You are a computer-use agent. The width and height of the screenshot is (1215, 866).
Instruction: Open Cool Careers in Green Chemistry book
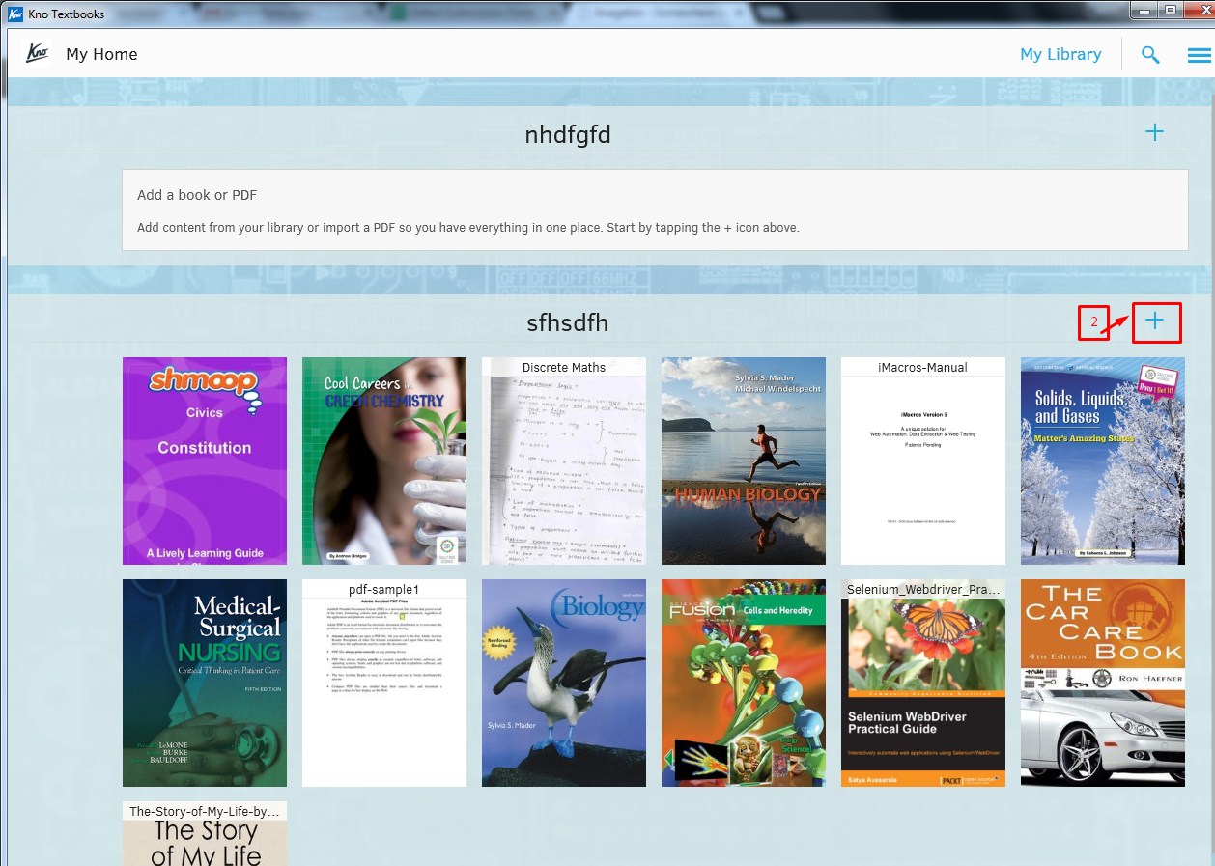384,461
